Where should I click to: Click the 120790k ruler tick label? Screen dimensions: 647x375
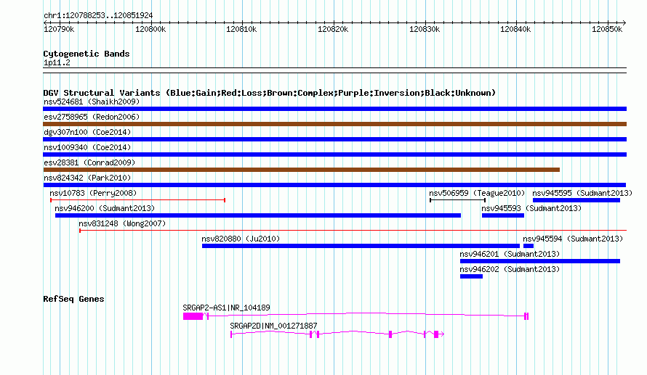point(59,29)
